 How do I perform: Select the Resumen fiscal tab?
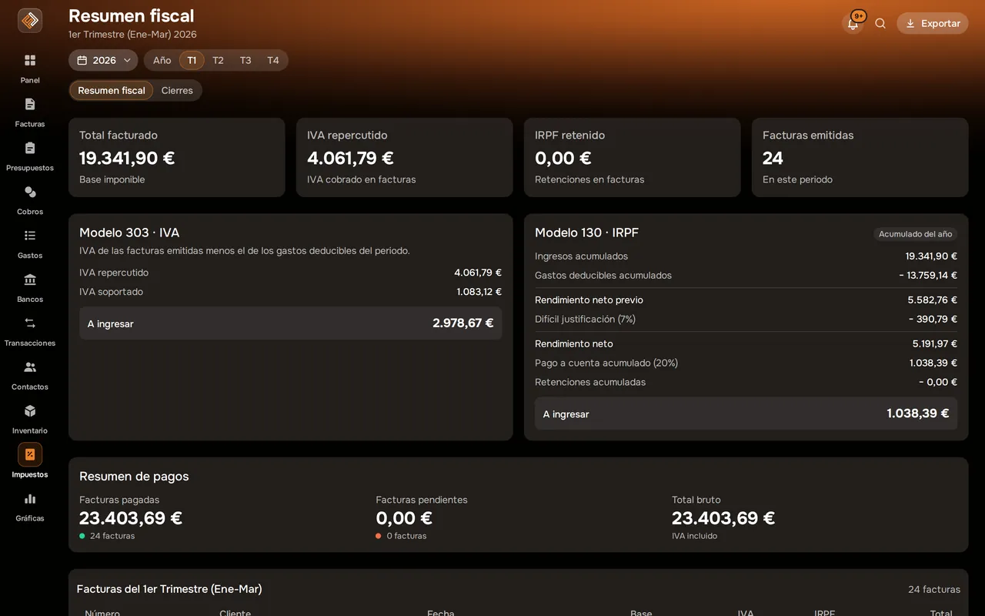112,90
